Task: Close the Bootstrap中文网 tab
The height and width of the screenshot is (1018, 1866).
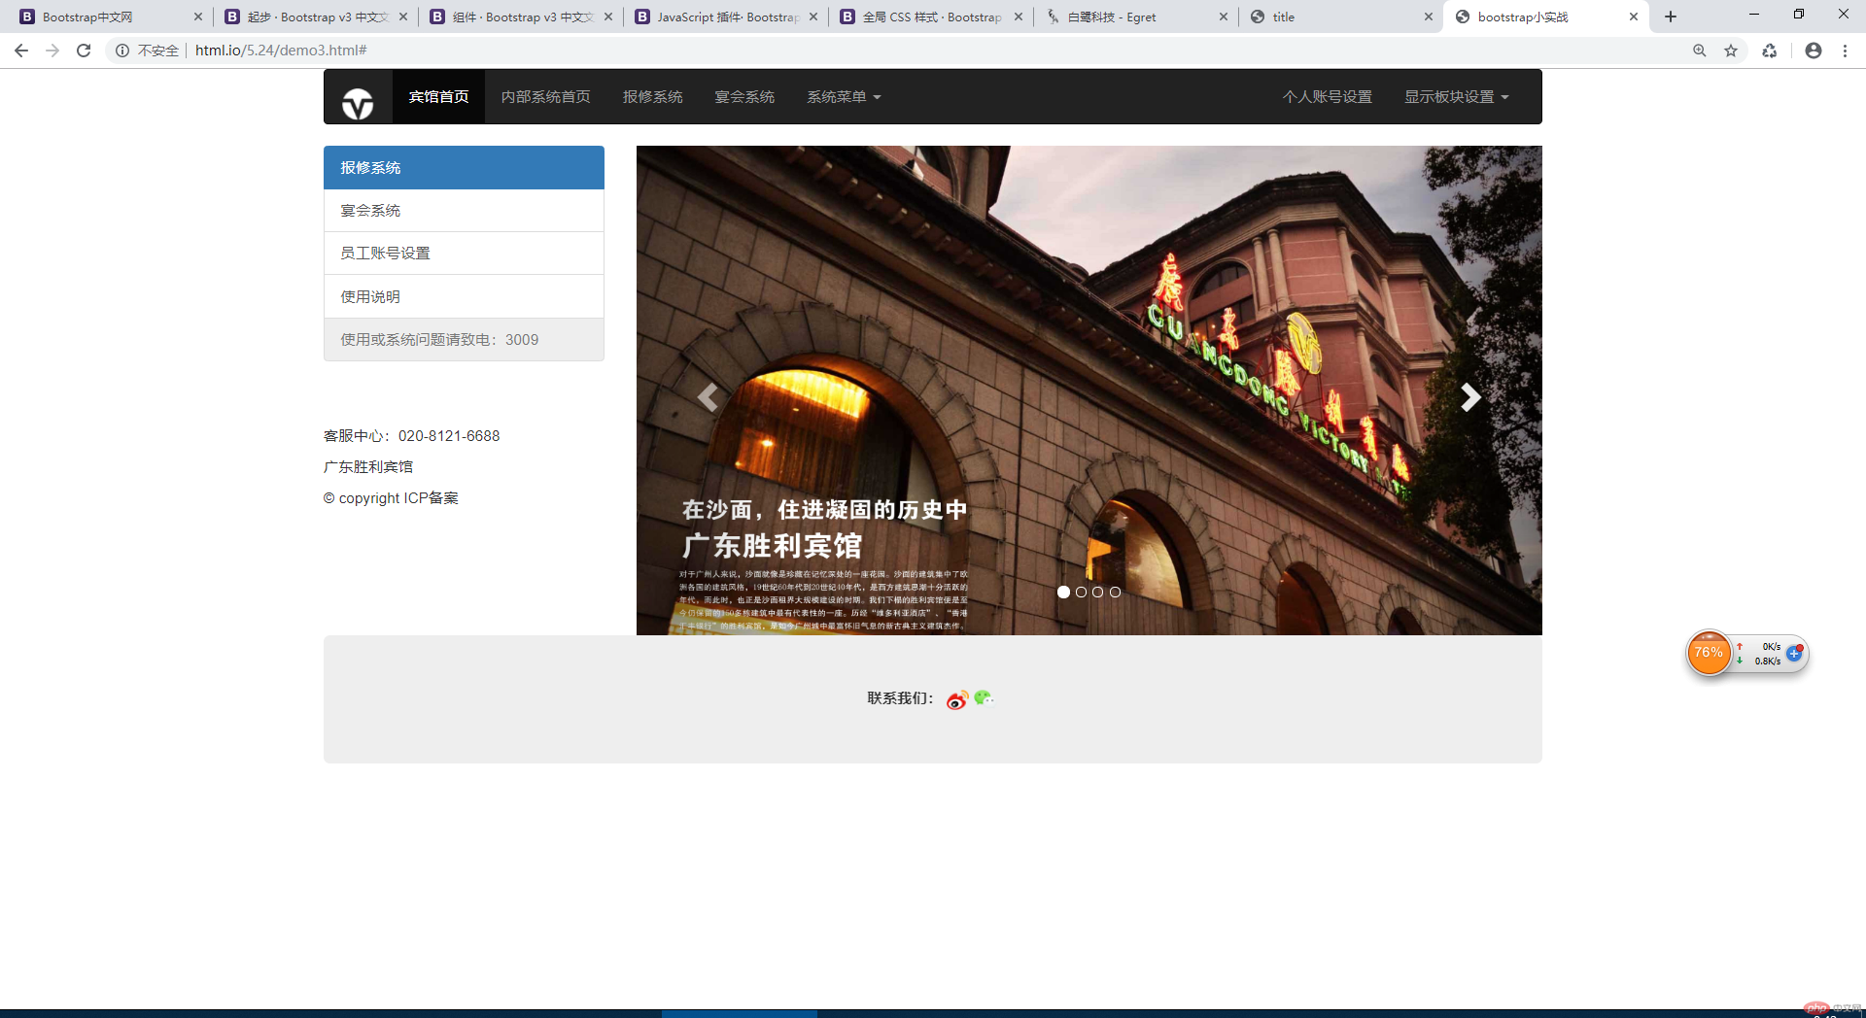Action: (x=198, y=17)
